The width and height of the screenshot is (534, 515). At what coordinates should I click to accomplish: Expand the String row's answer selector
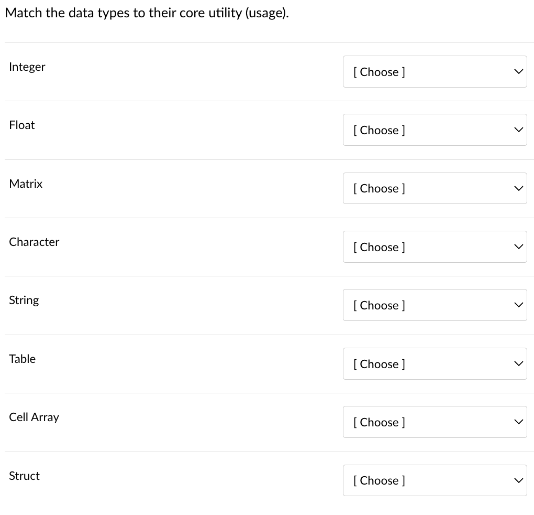435,305
